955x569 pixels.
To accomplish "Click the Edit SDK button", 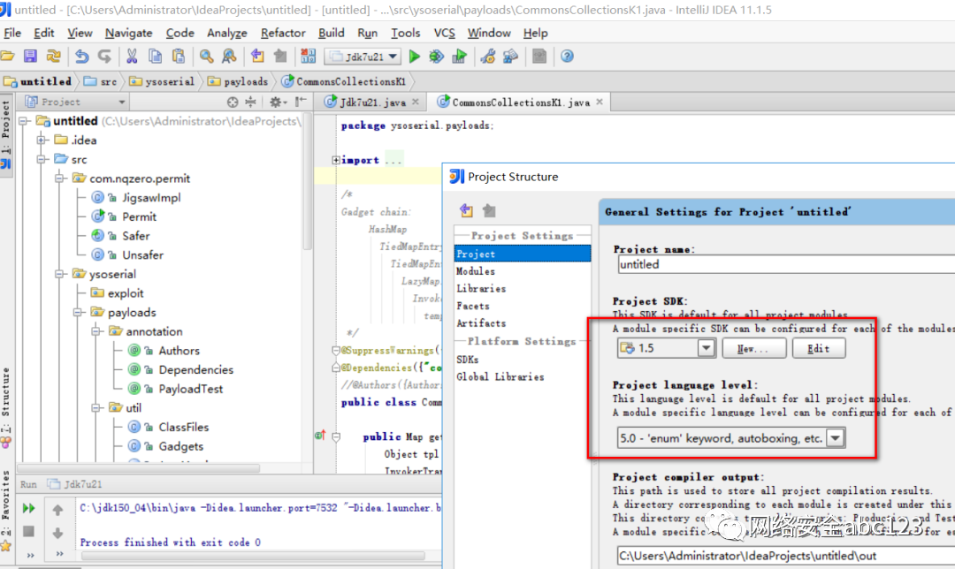I will (818, 349).
